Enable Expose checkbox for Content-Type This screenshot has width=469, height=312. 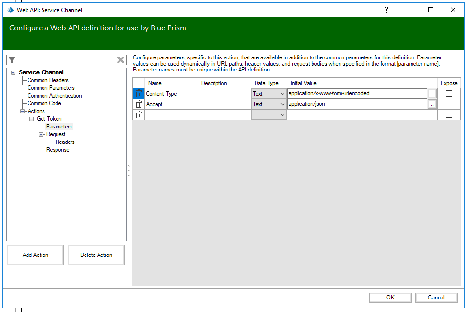coord(449,94)
